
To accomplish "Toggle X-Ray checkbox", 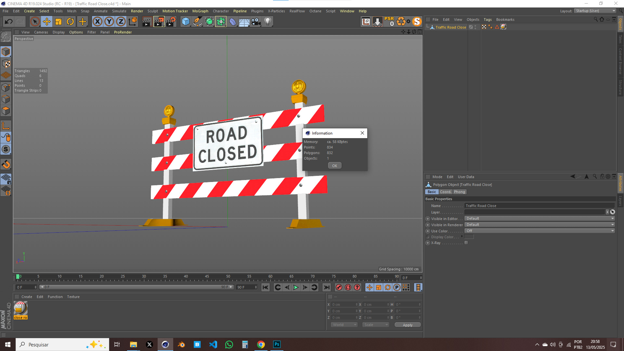I will (466, 243).
